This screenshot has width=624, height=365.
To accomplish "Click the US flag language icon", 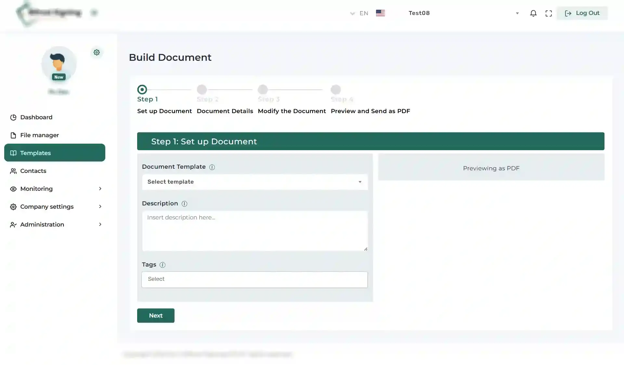I will point(380,13).
